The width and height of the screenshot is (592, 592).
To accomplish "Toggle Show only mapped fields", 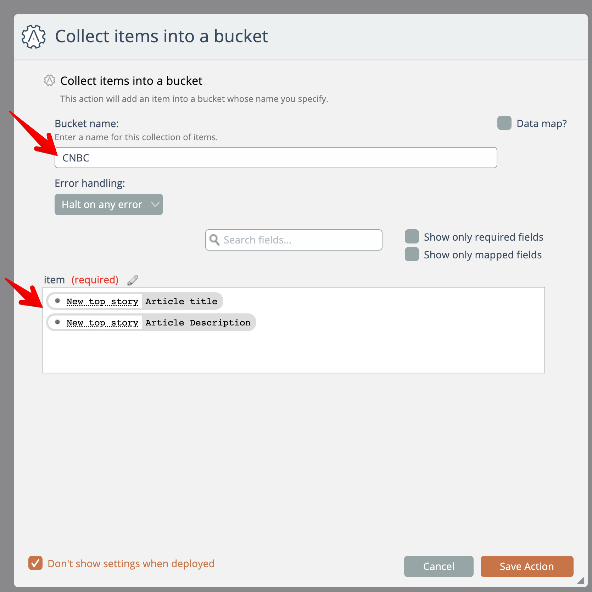I will point(412,254).
